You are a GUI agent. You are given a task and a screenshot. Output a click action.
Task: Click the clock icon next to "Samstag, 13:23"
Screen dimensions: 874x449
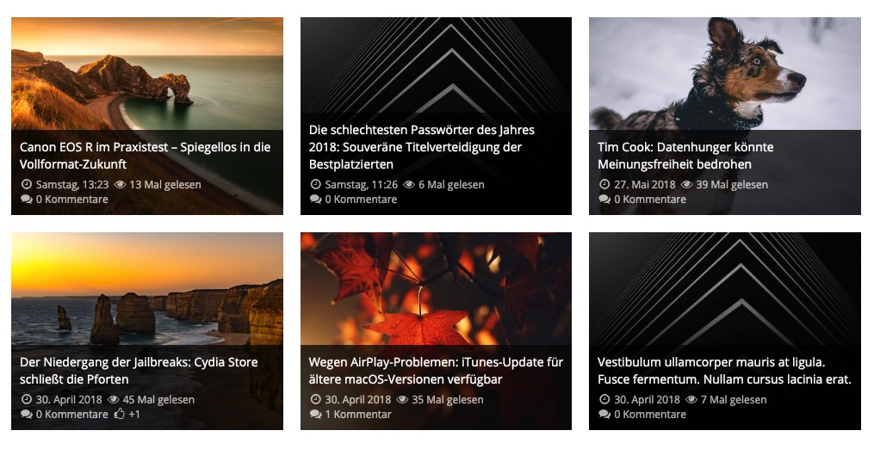coord(26,185)
